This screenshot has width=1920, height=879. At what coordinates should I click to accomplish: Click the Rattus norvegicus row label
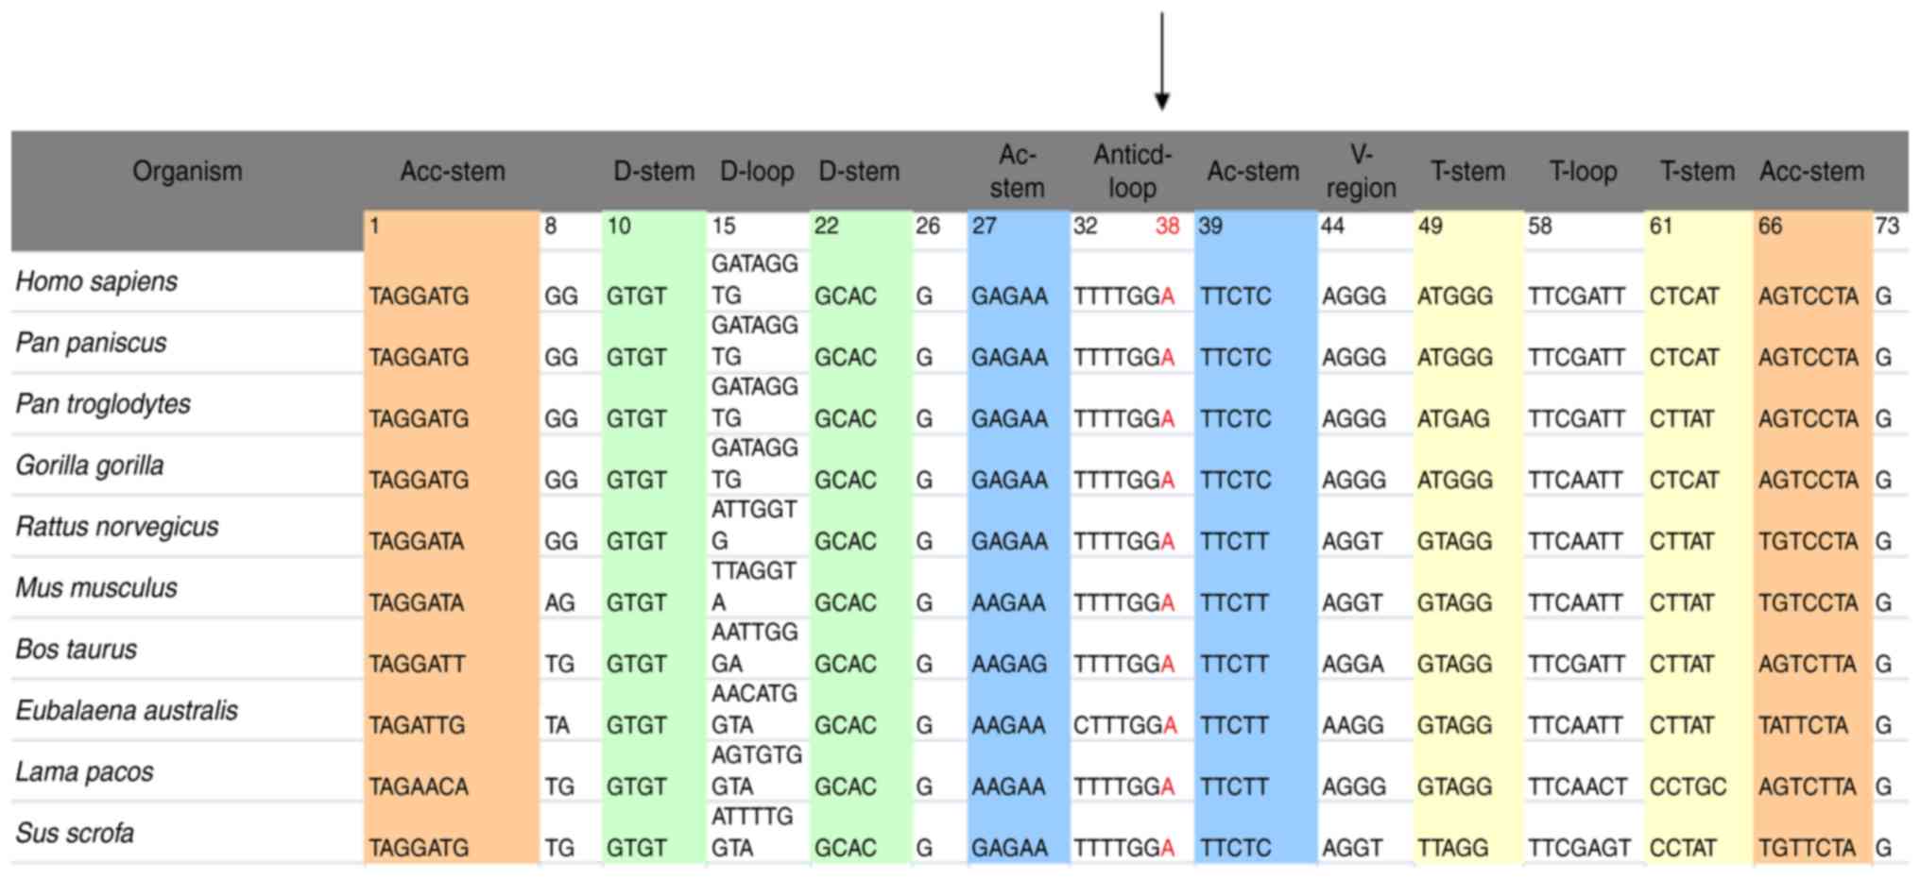pos(117,527)
